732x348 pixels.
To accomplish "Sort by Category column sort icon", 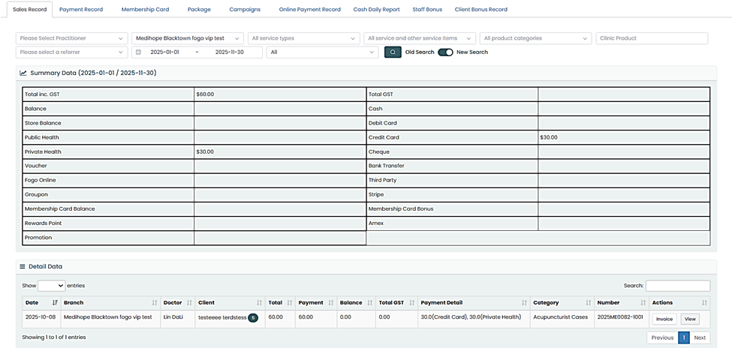I will click(x=588, y=303).
